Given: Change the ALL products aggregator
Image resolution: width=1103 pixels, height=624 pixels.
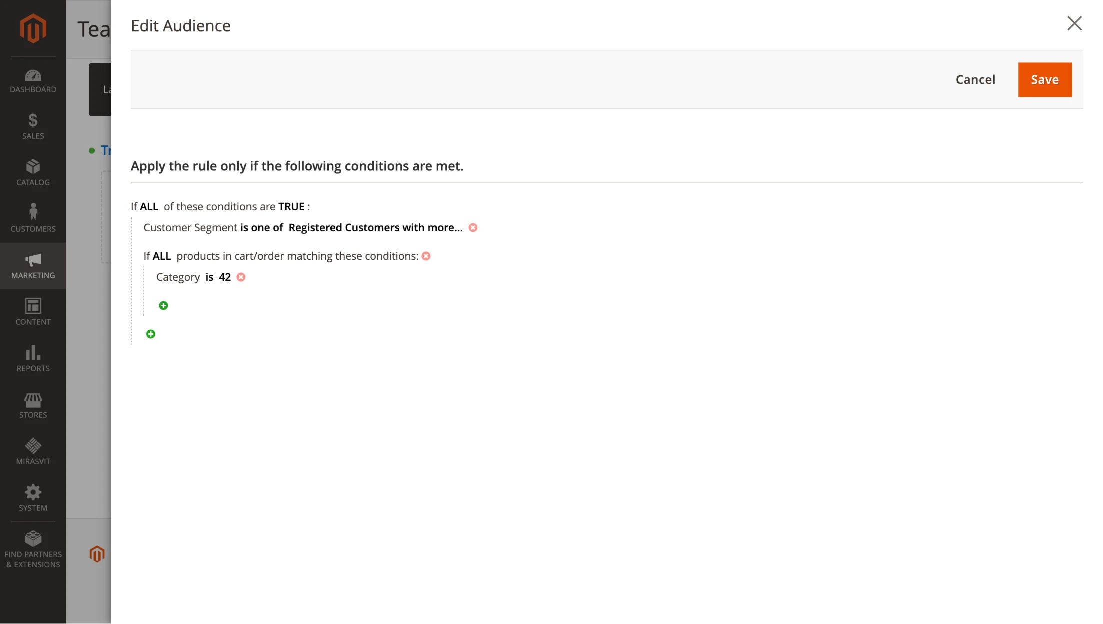Looking at the screenshot, I should coord(161,256).
